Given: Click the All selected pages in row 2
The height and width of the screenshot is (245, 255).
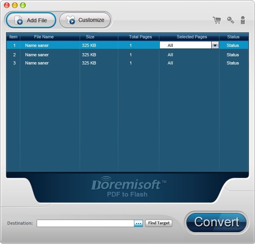Looking at the screenshot, I should click(170, 55).
